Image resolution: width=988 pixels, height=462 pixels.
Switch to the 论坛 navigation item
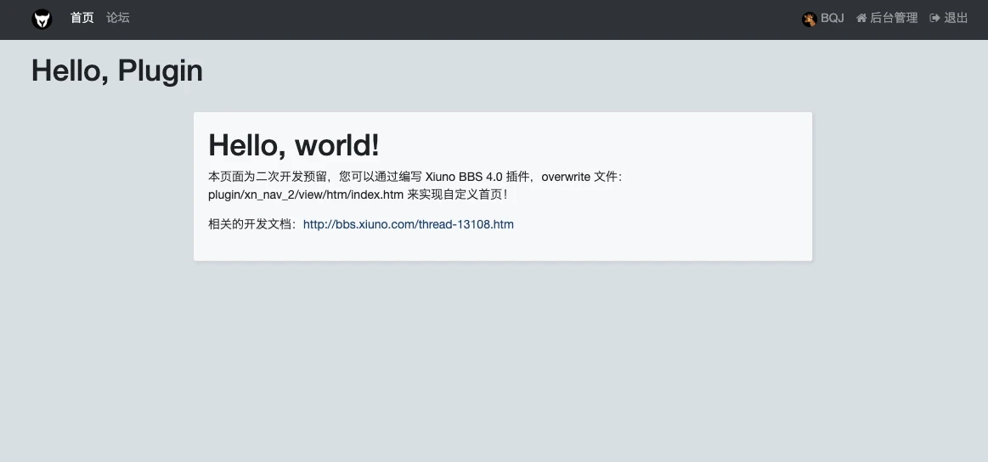pyautogui.click(x=118, y=18)
